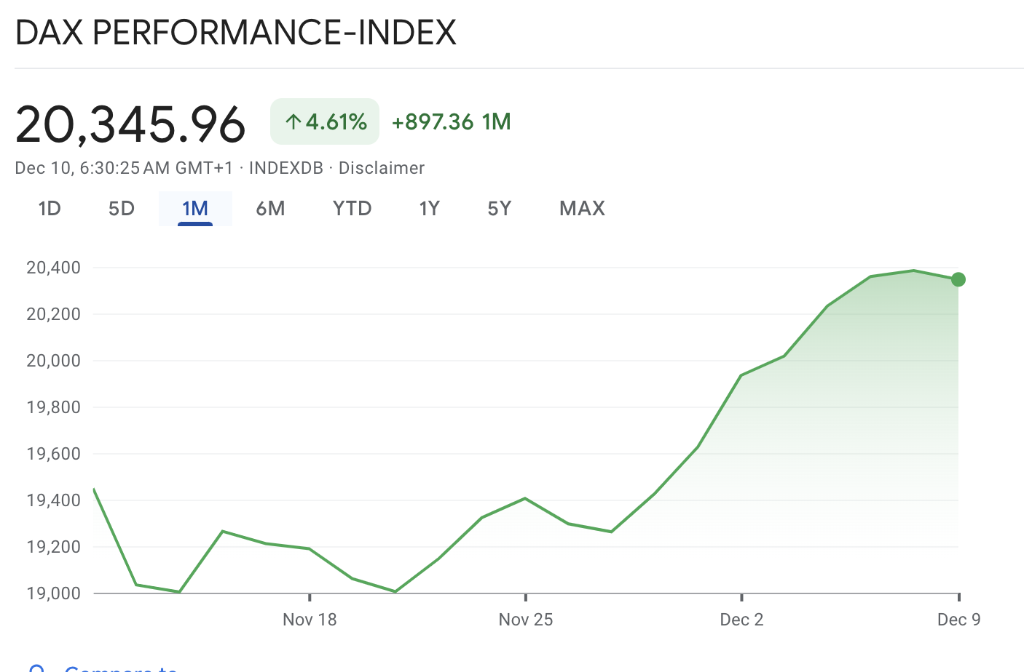Open the Compare to link
The height and width of the screenshot is (672, 1024).
[x=120, y=668]
